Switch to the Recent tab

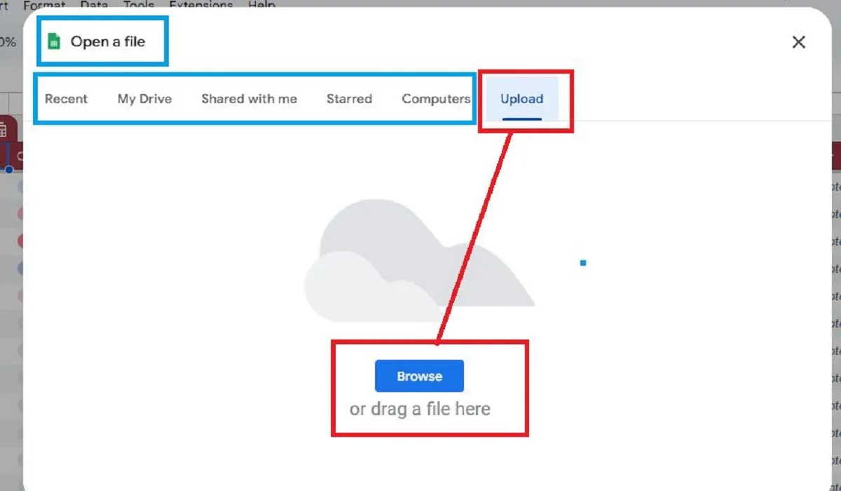67,99
